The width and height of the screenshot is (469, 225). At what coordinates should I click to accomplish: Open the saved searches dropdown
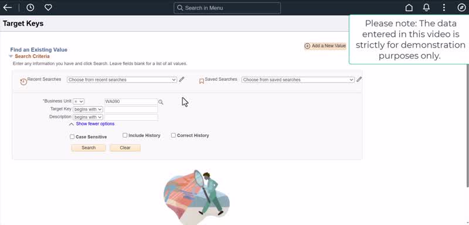click(298, 80)
